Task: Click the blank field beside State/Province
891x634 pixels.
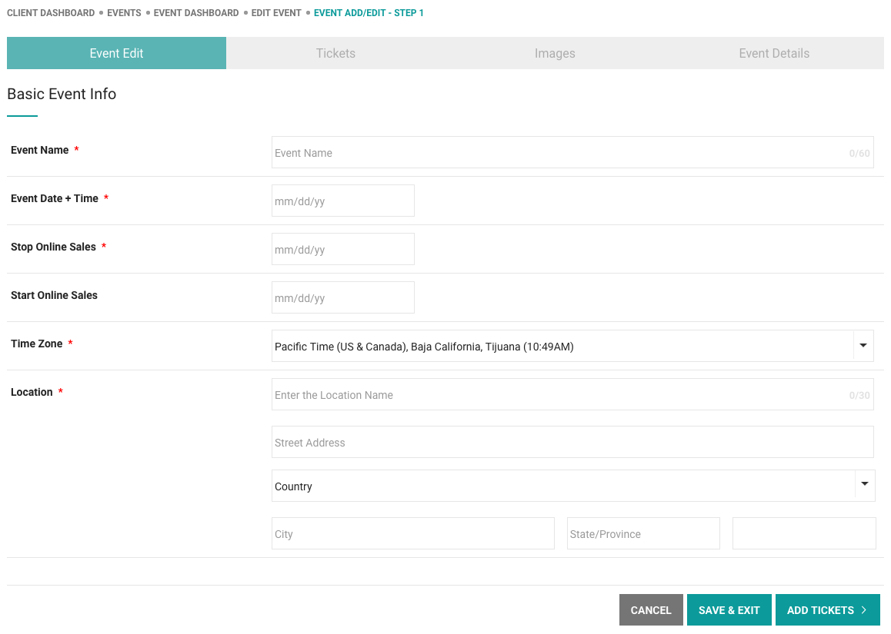Action: [x=804, y=533]
